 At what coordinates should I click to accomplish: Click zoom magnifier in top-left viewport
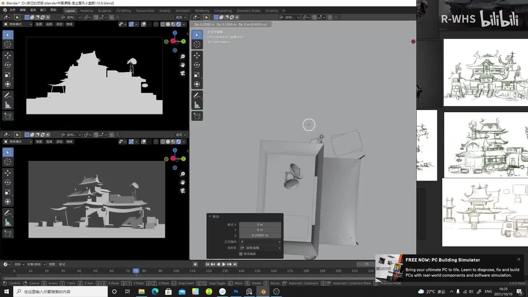coord(182,57)
